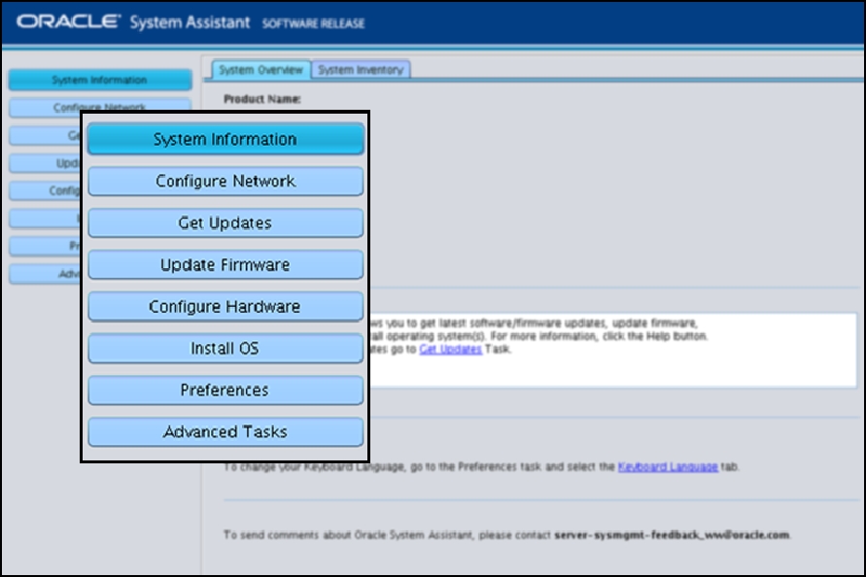Open the Advanced Tasks button

[x=225, y=432]
